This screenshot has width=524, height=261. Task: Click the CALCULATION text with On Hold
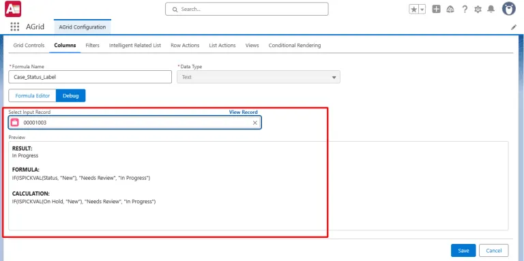tap(84, 202)
